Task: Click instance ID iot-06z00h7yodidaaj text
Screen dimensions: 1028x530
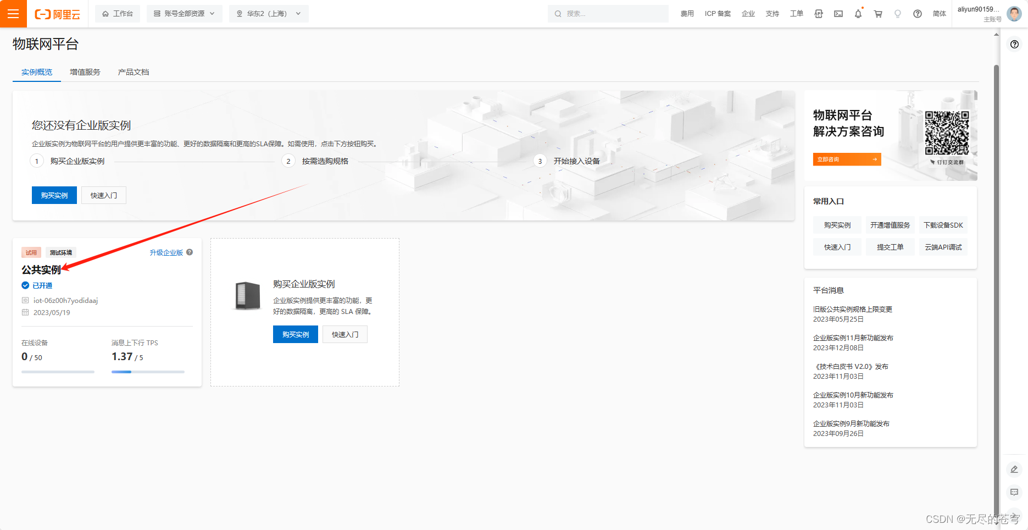Action: click(65, 300)
